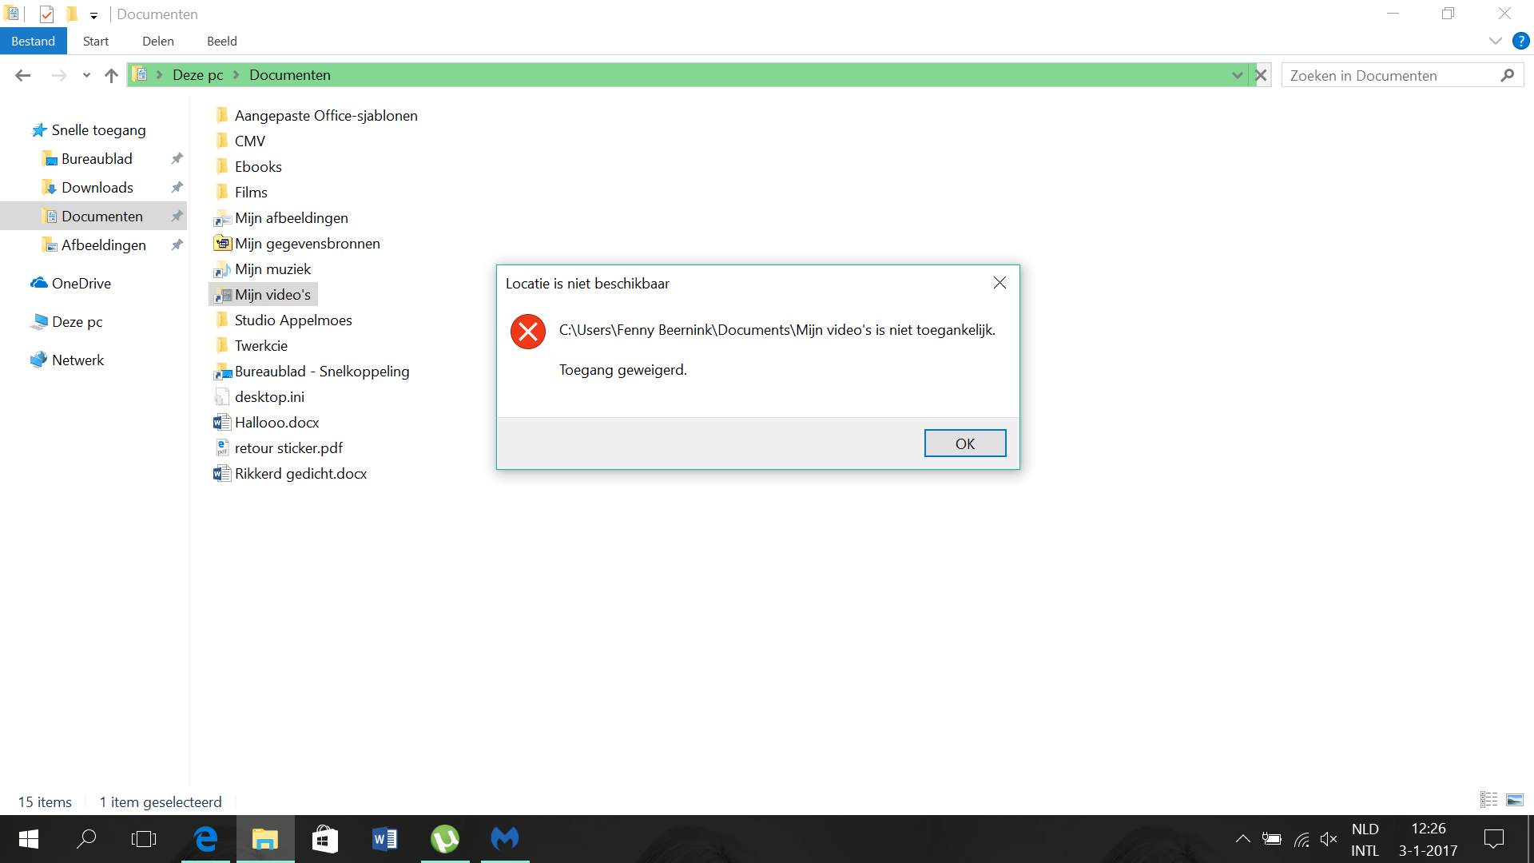Open the Delen ribbon tab
The width and height of the screenshot is (1534, 863).
(x=158, y=42)
